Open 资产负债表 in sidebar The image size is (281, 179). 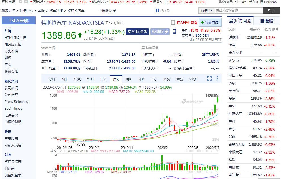click(13, 162)
